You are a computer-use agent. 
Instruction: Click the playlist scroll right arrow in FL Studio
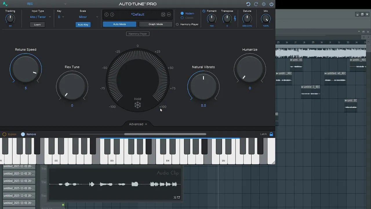[x=364, y=37]
